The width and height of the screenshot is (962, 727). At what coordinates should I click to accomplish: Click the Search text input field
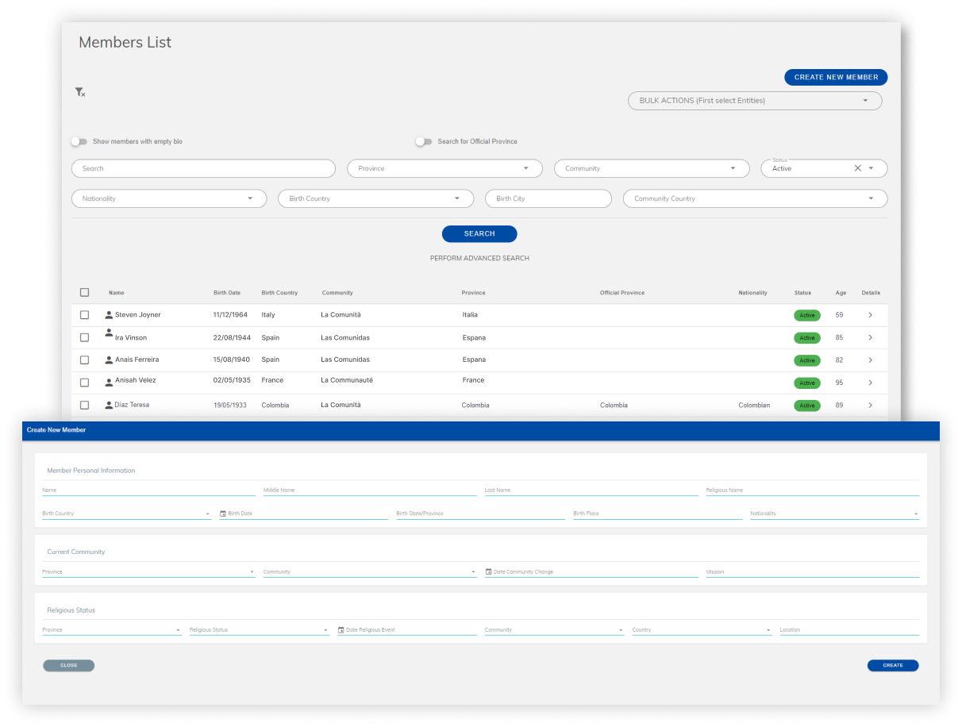pyautogui.click(x=203, y=168)
